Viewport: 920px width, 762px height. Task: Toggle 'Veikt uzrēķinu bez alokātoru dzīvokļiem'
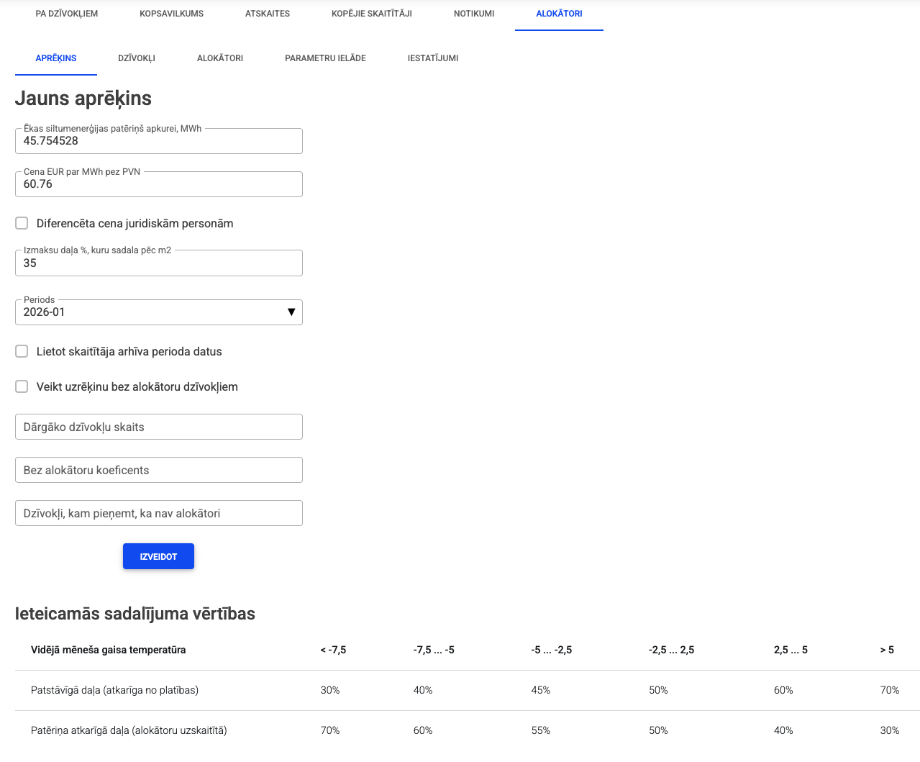(x=22, y=386)
